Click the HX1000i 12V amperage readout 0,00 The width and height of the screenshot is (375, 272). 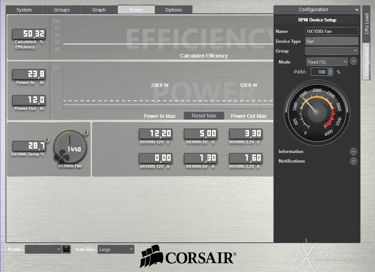tap(156, 158)
